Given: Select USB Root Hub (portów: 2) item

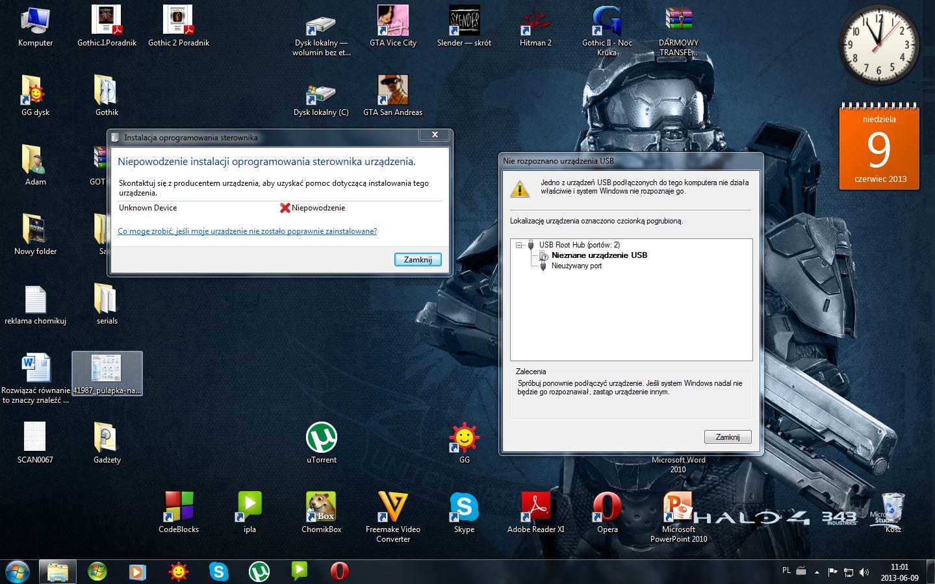Looking at the screenshot, I should [579, 245].
